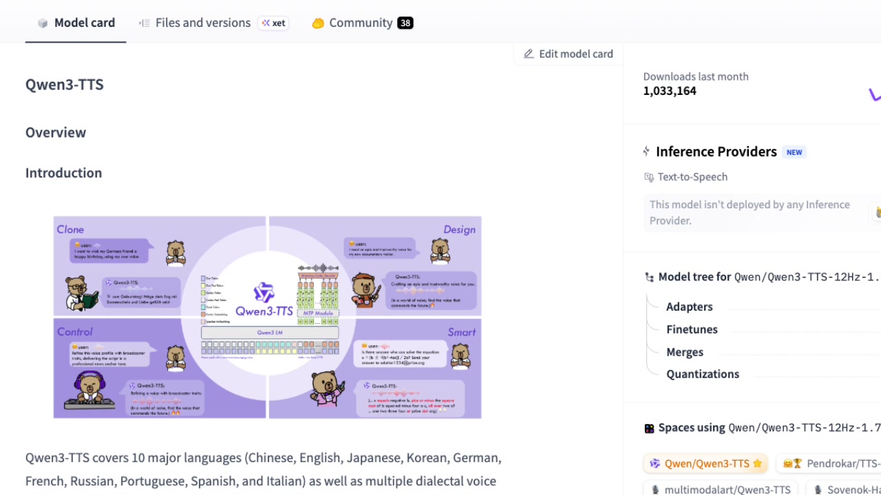Viewport: 881px width, 495px height.
Task: Click the Spaces using icon
Action: (x=649, y=428)
